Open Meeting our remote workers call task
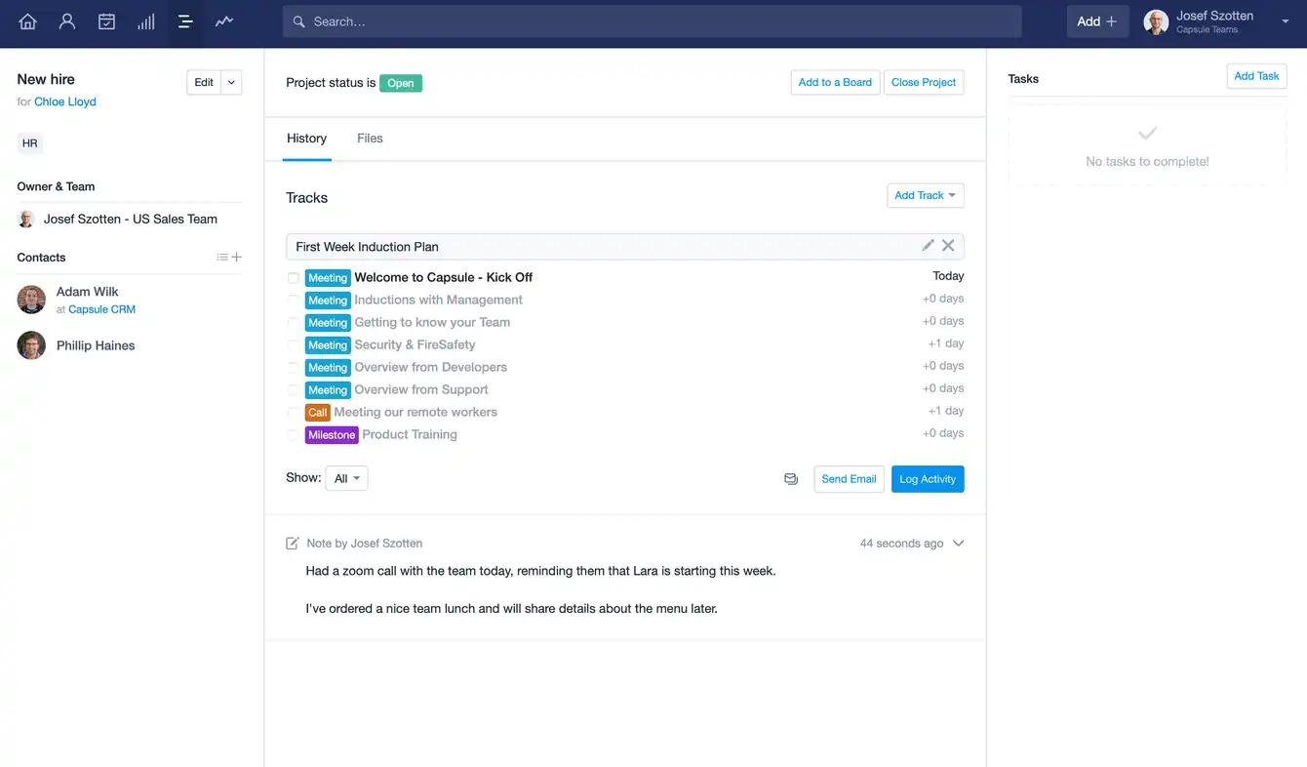This screenshot has height=767, width=1307. coord(416,412)
